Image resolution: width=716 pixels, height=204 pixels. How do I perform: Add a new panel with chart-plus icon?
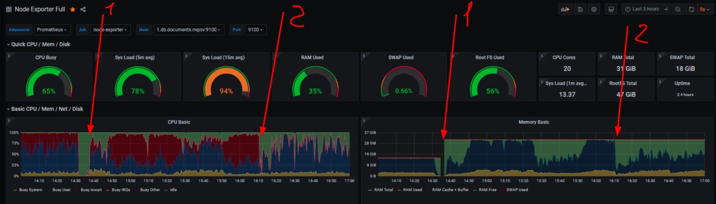566,10
